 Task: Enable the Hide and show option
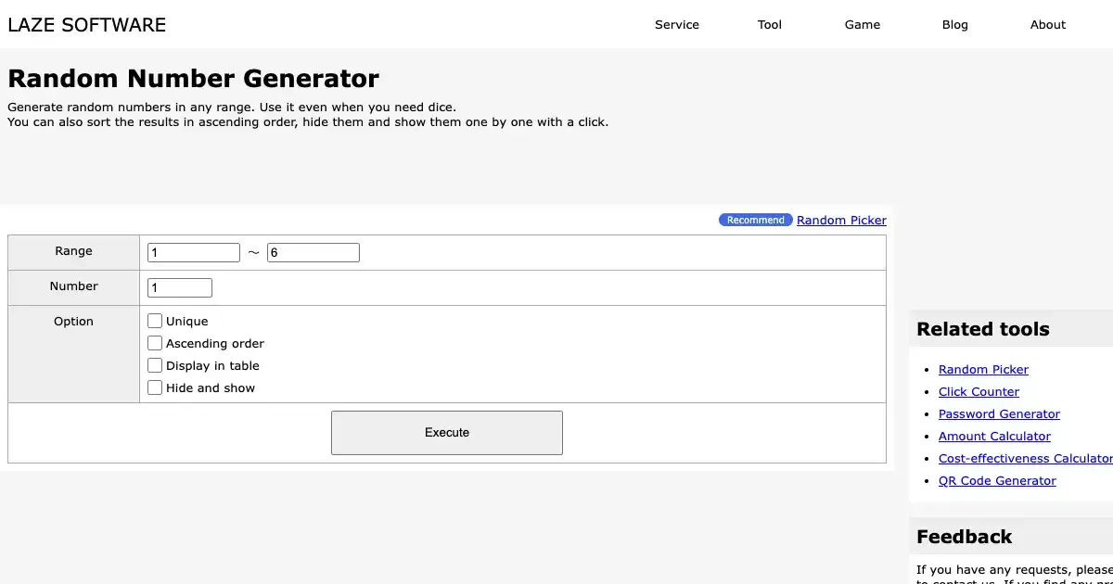pyautogui.click(x=155, y=387)
